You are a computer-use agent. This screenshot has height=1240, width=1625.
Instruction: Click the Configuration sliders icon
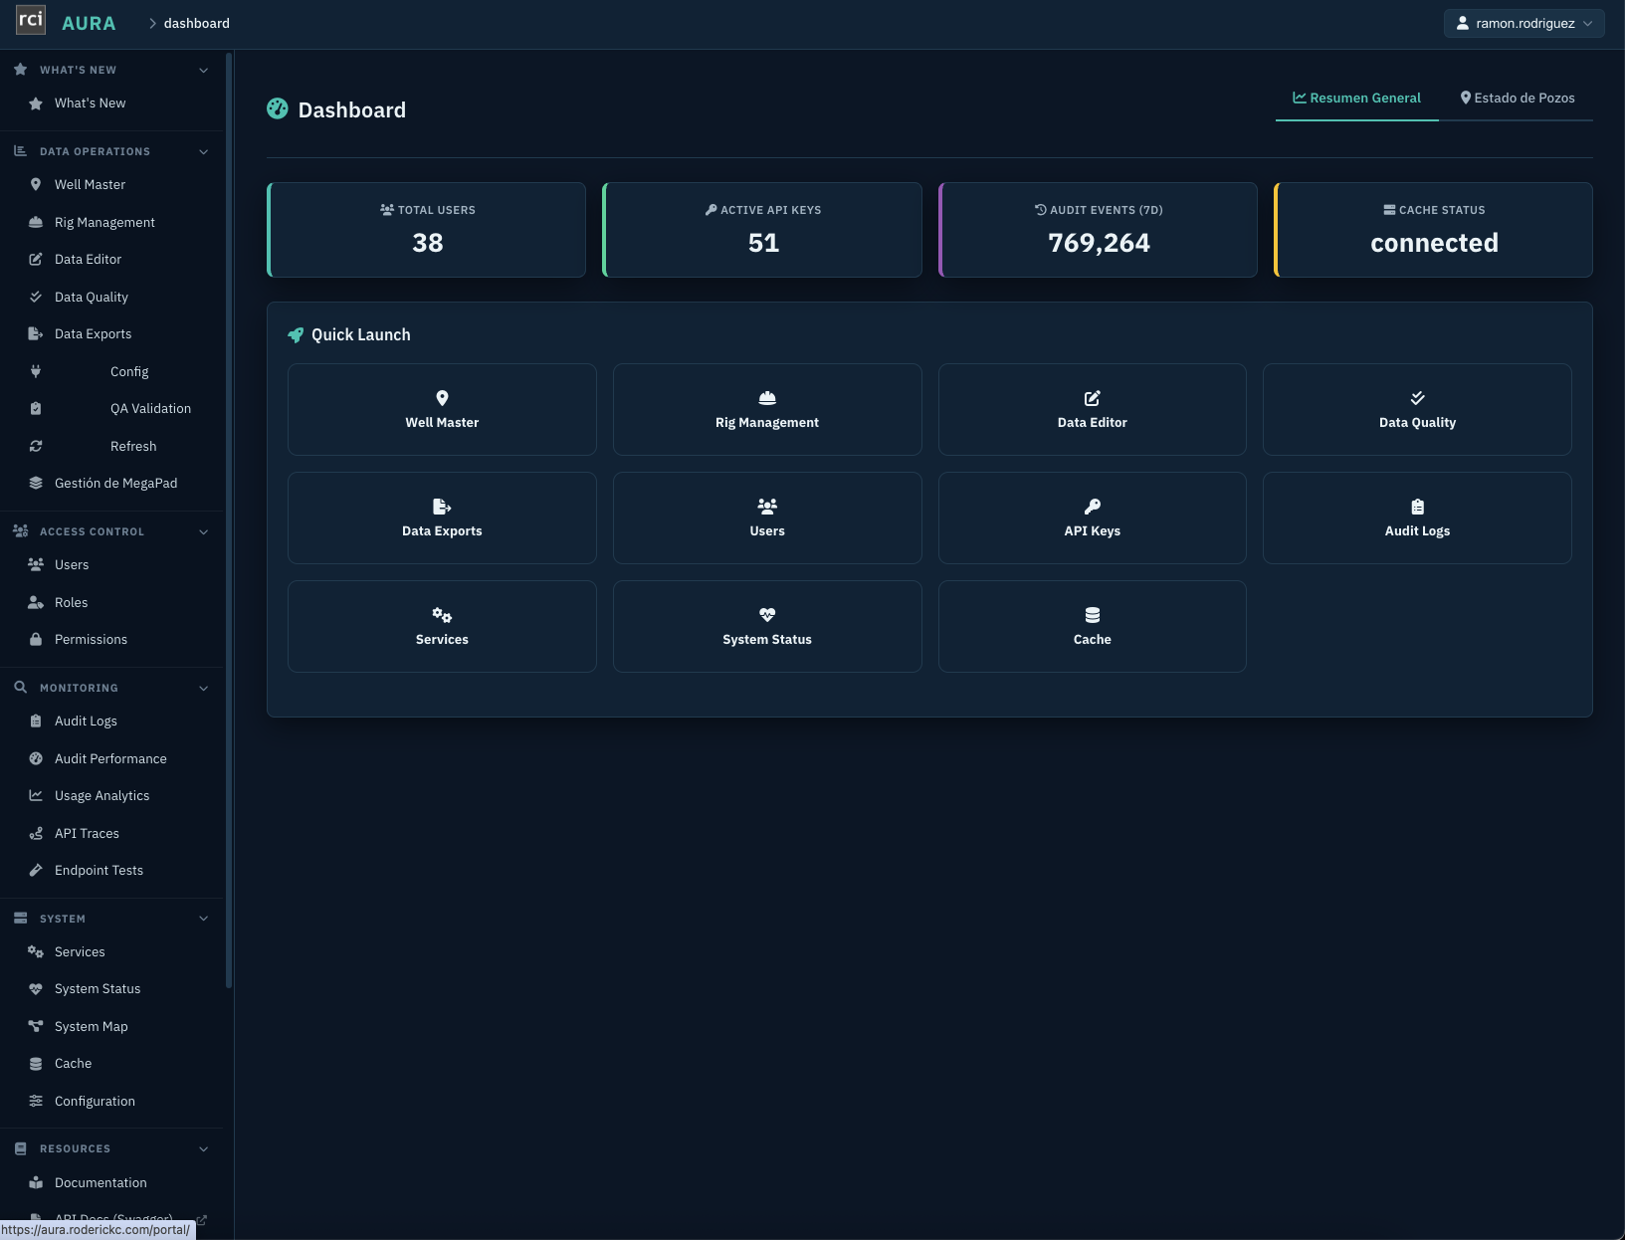36,1101
